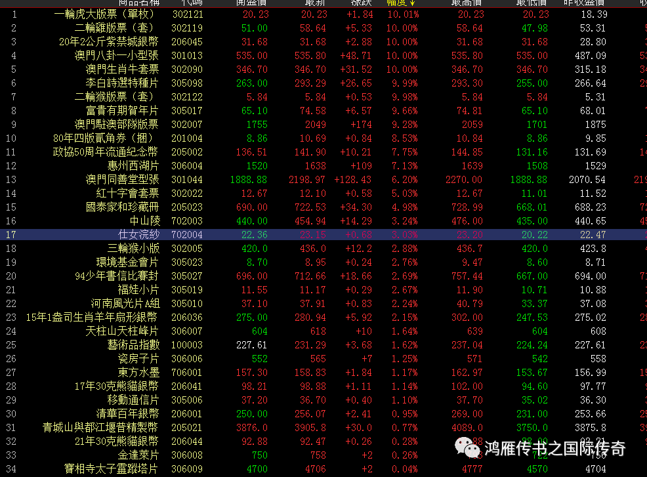
Task: Select row 中山陵
Action: pyautogui.click(x=323, y=221)
